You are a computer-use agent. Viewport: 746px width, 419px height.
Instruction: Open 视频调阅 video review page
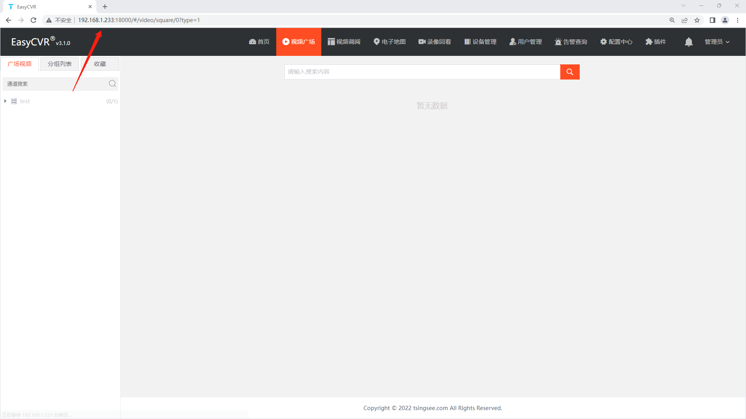tap(344, 42)
